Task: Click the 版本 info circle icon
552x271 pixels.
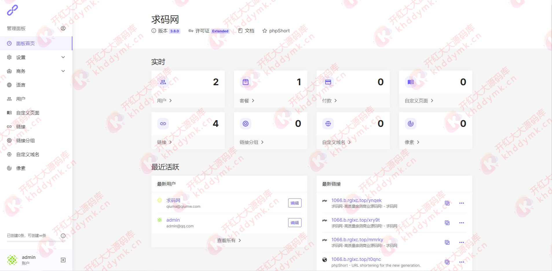Action: pyautogui.click(x=154, y=31)
